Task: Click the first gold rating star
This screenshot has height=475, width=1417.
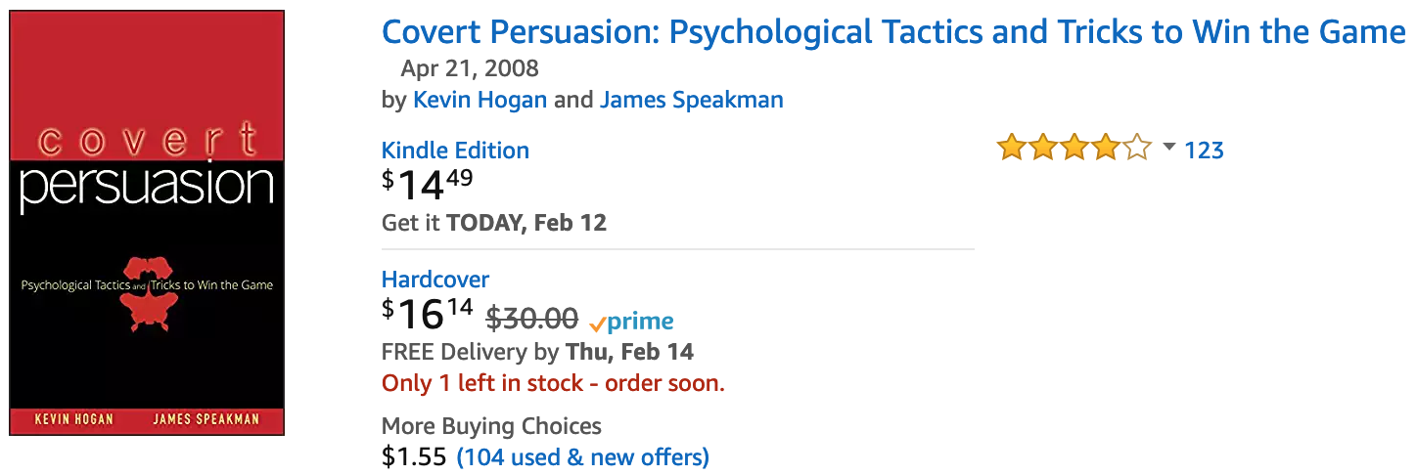Action: point(1011,150)
